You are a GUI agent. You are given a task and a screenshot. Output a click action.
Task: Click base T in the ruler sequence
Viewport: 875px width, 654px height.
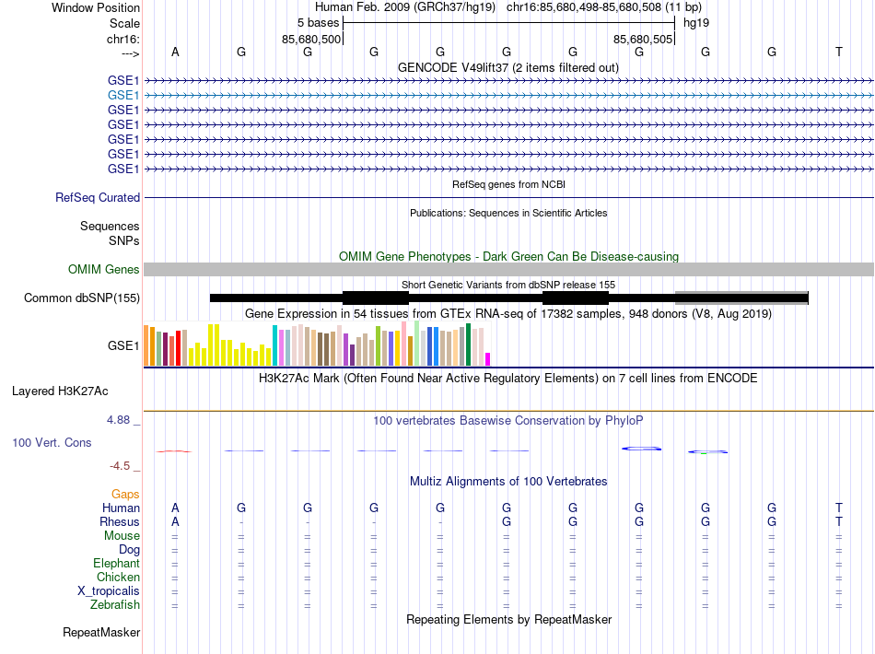839,52
